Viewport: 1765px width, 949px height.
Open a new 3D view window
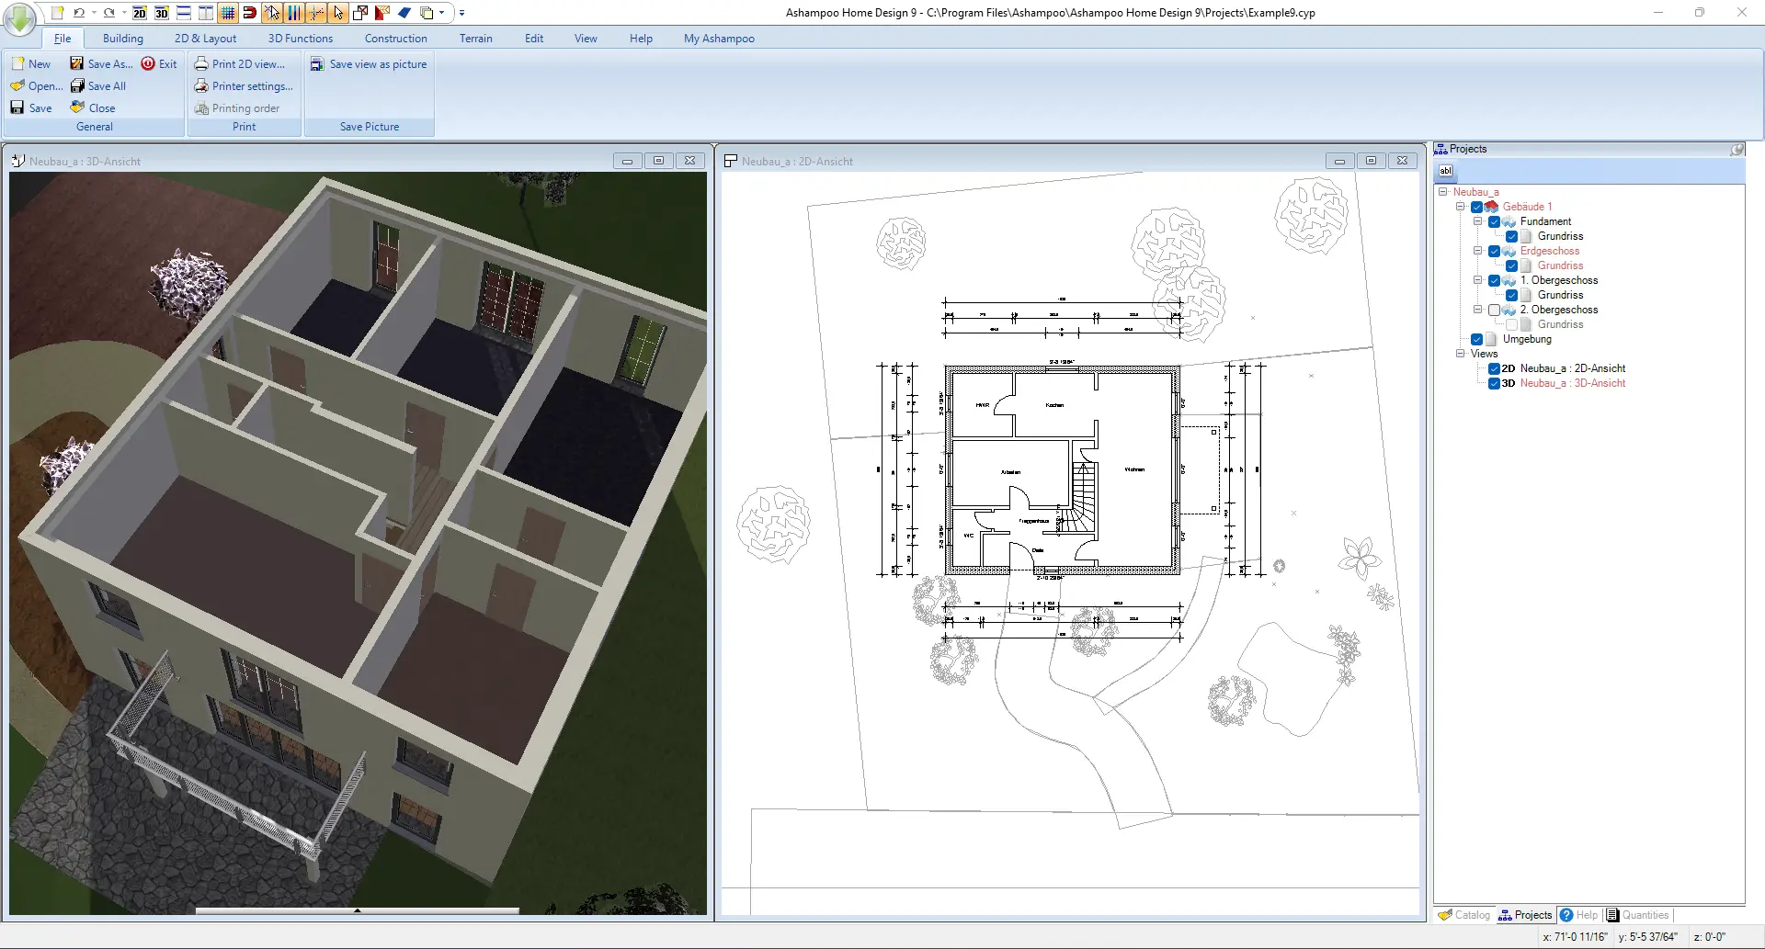pyautogui.click(x=161, y=13)
